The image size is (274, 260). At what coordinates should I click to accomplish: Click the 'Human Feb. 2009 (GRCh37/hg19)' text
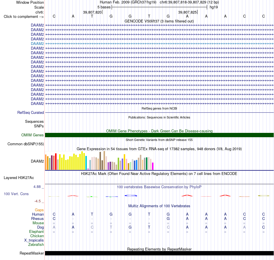128,2
